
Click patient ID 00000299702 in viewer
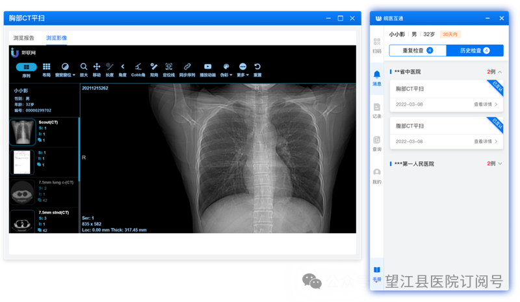[38, 110]
